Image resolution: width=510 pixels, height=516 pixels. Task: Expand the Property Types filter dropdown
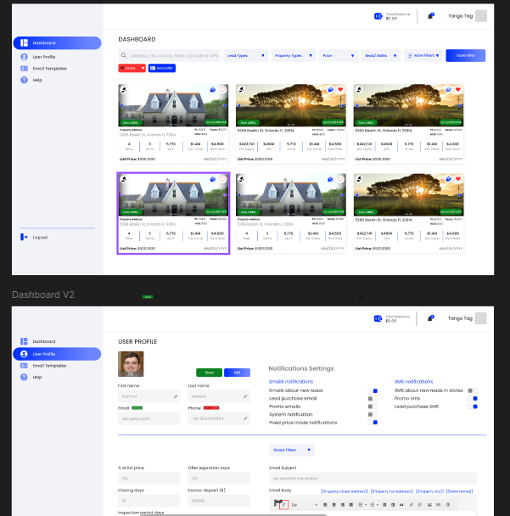click(x=293, y=55)
